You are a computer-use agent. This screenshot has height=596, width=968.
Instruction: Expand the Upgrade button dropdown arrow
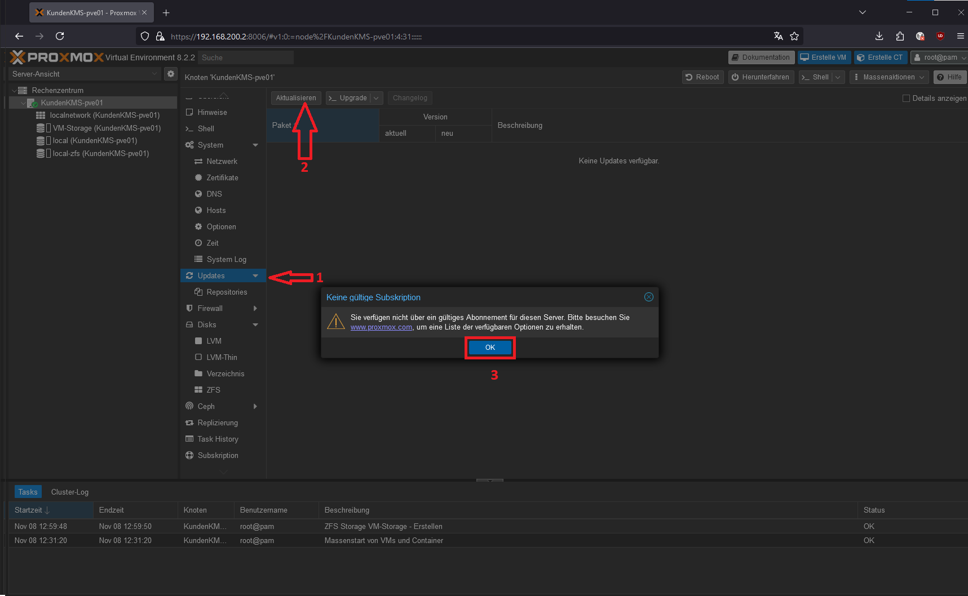click(x=377, y=98)
